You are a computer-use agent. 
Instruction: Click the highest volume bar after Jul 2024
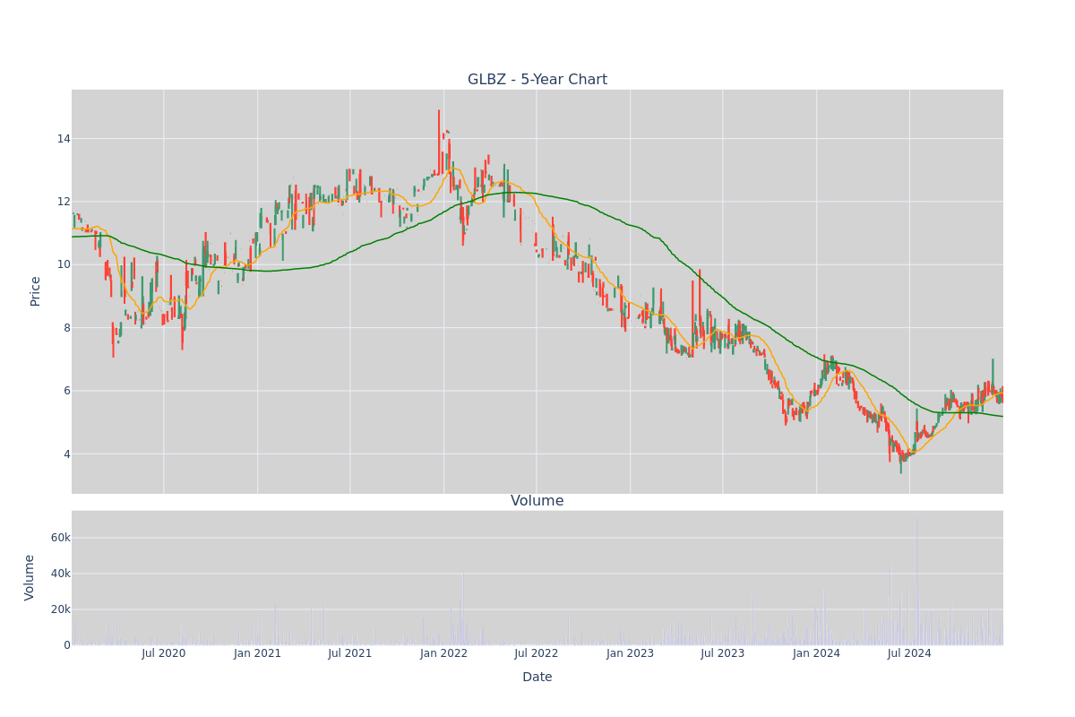click(916, 581)
